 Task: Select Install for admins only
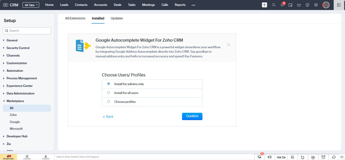coord(109,84)
